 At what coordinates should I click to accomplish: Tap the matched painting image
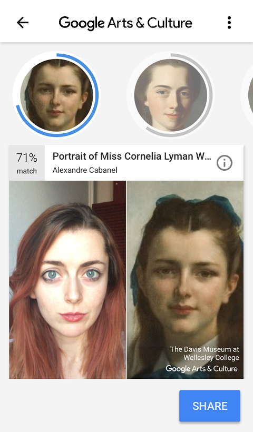(185, 280)
